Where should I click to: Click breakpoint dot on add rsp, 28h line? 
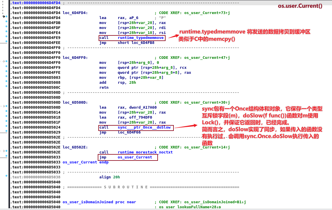tap(6, 83)
